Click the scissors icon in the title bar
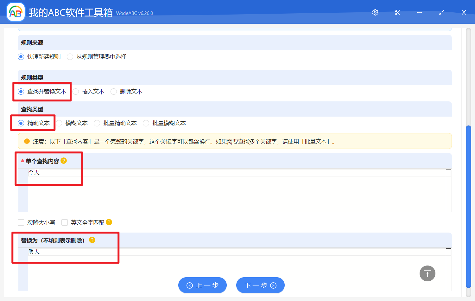Viewport: 475px width, 301px height. [x=397, y=12]
